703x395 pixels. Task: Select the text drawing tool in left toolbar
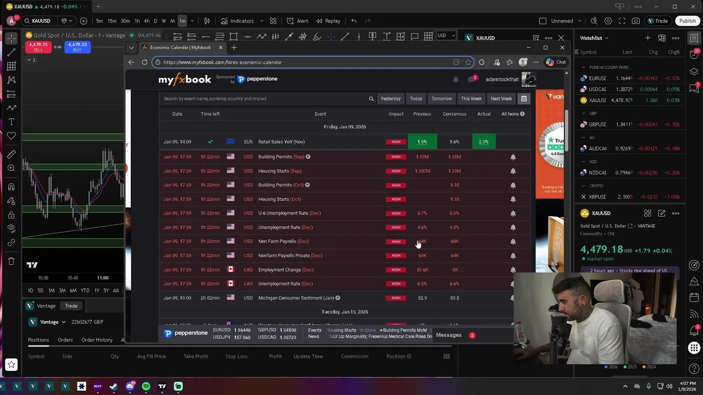pyautogui.click(x=11, y=122)
